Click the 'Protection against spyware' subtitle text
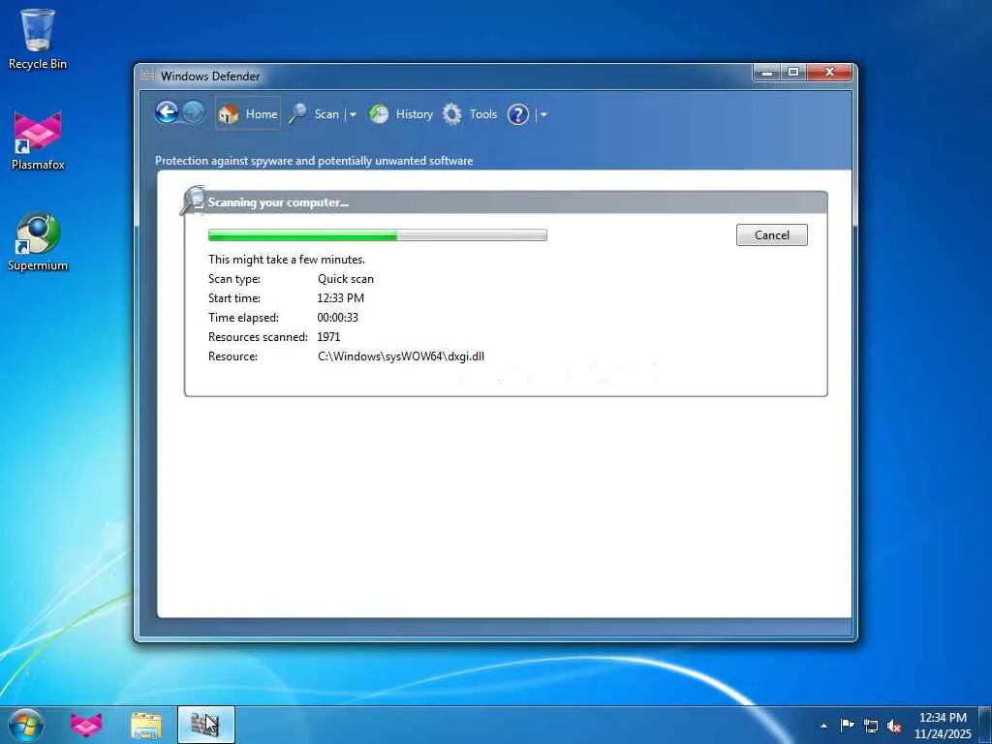This screenshot has width=992, height=744. coord(314,161)
